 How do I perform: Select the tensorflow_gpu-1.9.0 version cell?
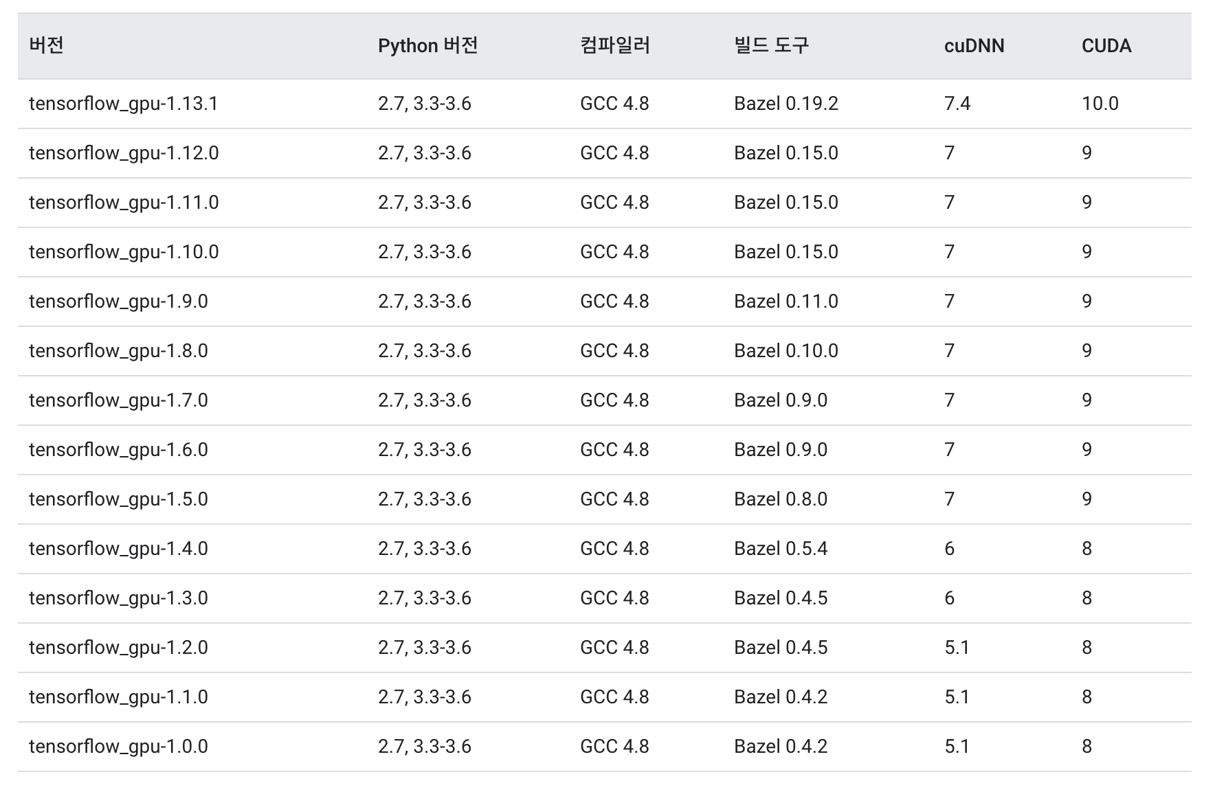(x=118, y=302)
